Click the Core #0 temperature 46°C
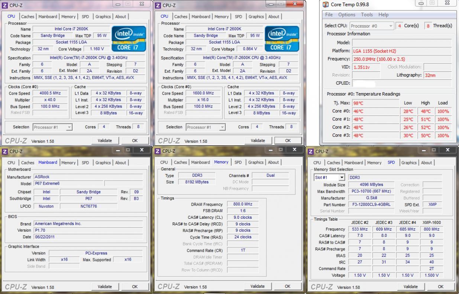The height and width of the screenshot is (294, 459). (x=376, y=111)
